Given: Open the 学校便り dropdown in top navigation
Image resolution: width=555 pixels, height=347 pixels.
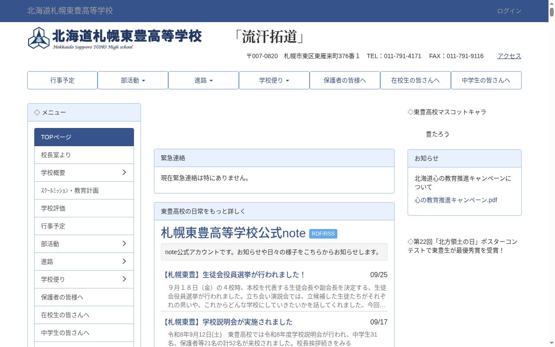Looking at the screenshot, I should 274,80.
